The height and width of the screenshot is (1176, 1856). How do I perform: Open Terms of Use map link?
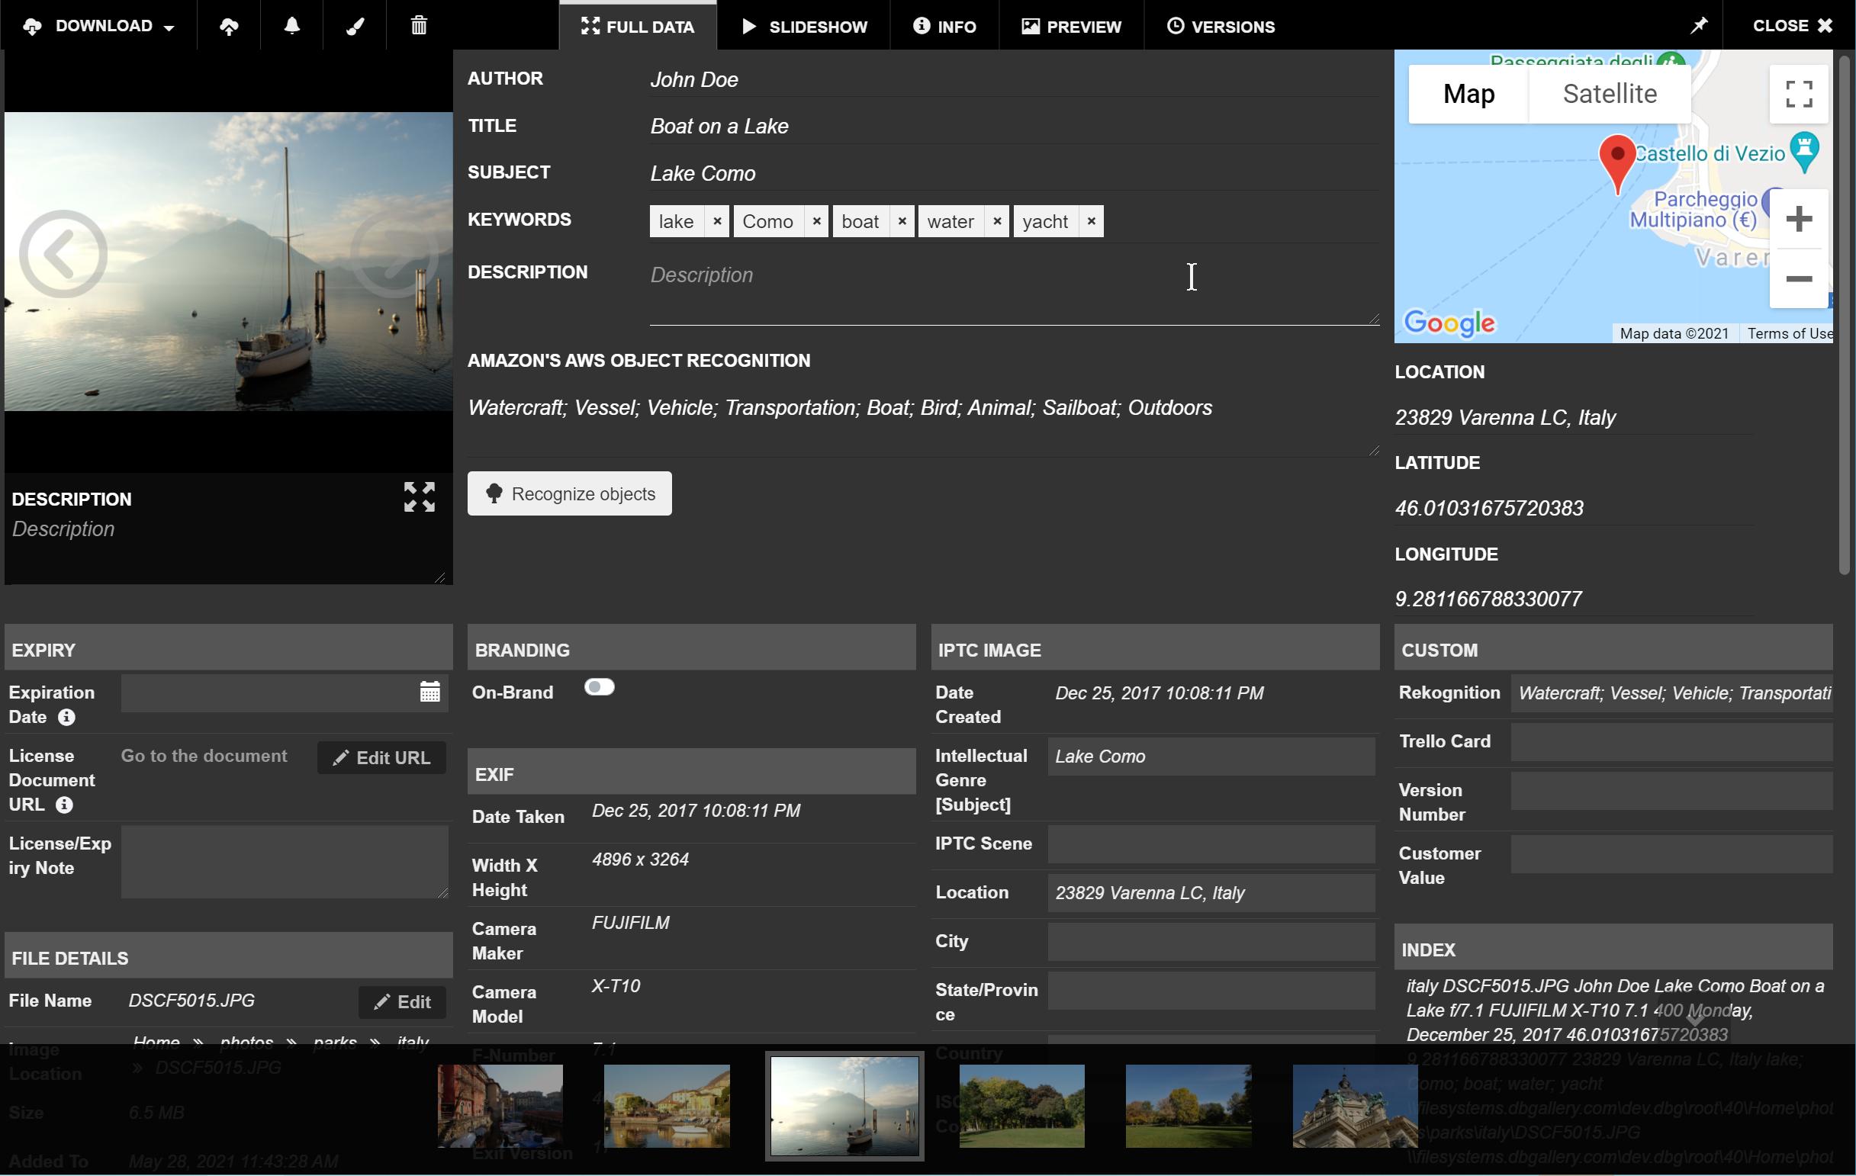(x=1790, y=333)
